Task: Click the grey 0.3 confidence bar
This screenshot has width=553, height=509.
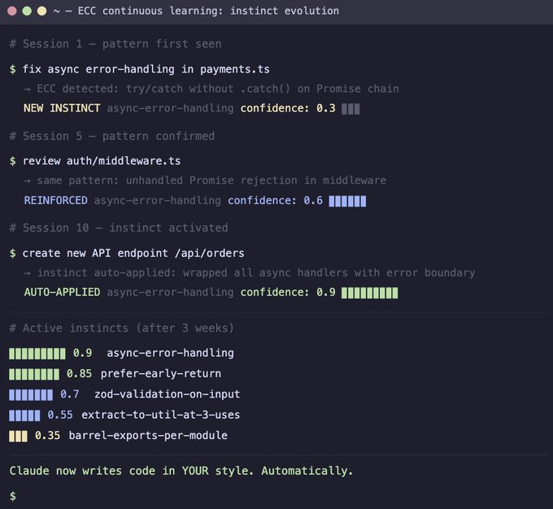Action: (351, 109)
